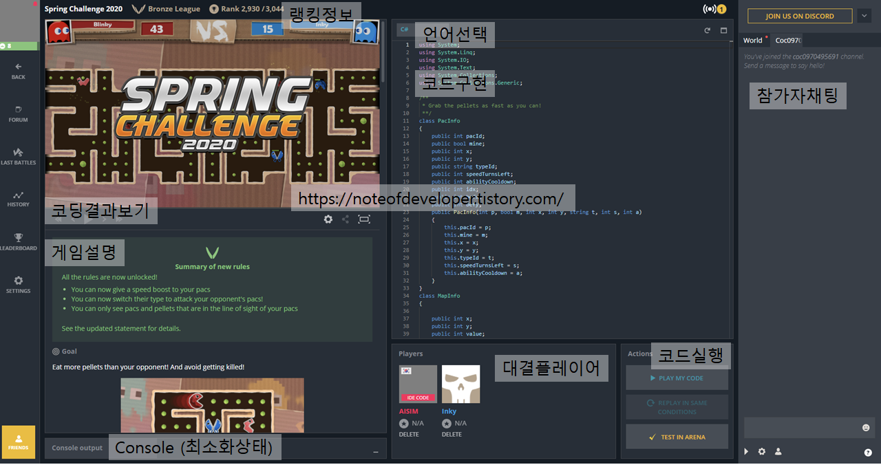This screenshot has width=881, height=467.
Task: Click the Spring Challenge 2020 title
Action: point(83,9)
